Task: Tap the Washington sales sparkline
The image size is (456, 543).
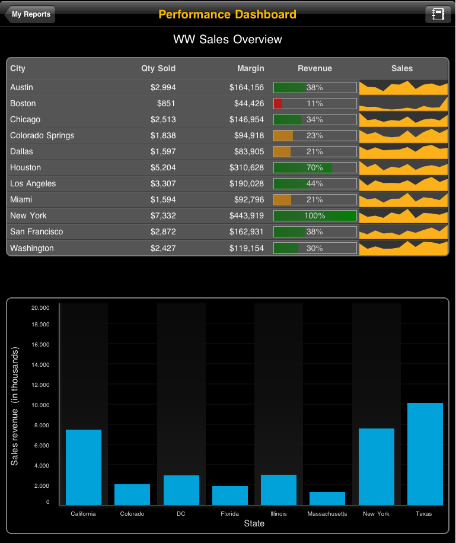Action: click(403, 248)
